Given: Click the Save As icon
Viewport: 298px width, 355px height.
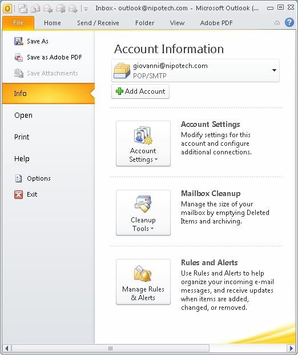Looking at the screenshot, I should pos(18,41).
